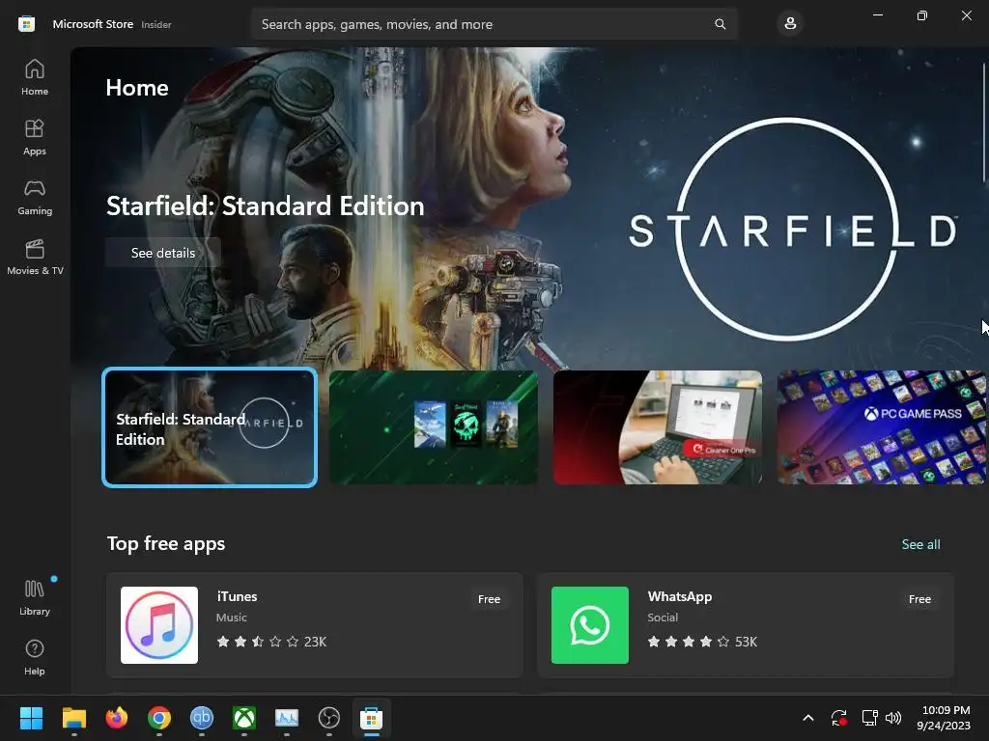This screenshot has height=741, width=989.
Task: Click the page vertical scrollbar
Action: coord(984,123)
